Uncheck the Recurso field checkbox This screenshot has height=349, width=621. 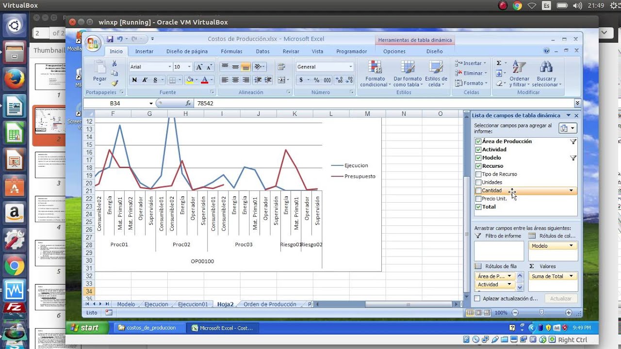479,166
